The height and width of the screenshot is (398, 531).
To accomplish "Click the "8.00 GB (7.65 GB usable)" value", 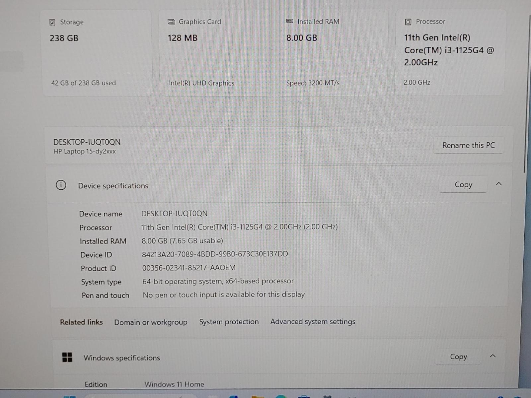I will click(182, 240).
